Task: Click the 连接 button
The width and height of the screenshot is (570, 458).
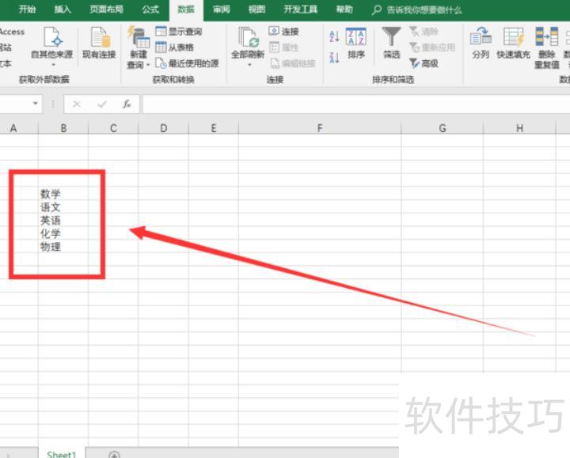Action: click(x=284, y=31)
